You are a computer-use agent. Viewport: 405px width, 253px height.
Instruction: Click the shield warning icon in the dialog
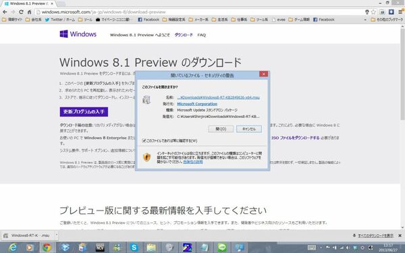(x=146, y=157)
